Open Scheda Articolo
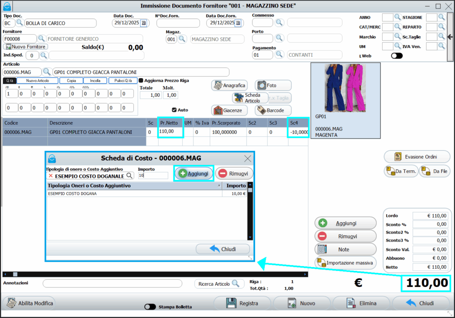 pyautogui.click(x=250, y=98)
